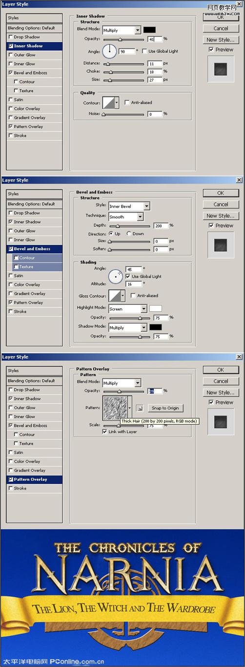245x667 pixels.
Task: Open the Style dropdown showing Inner Bevel
Action: point(129,206)
